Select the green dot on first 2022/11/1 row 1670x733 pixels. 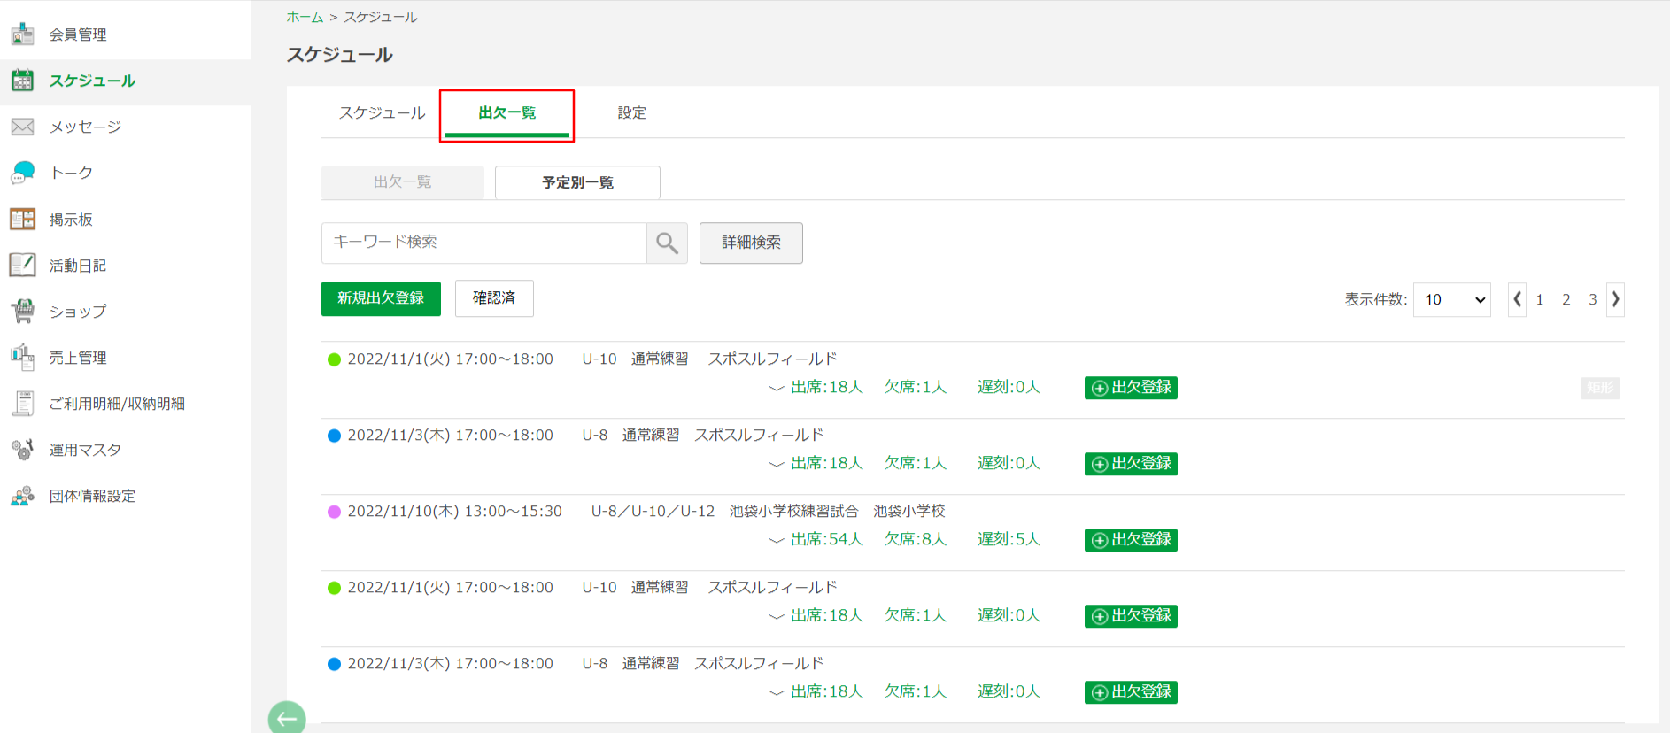pos(334,359)
